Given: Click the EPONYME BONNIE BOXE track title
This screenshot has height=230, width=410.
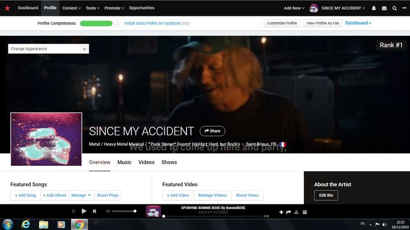Looking at the screenshot, I should coord(214,208).
